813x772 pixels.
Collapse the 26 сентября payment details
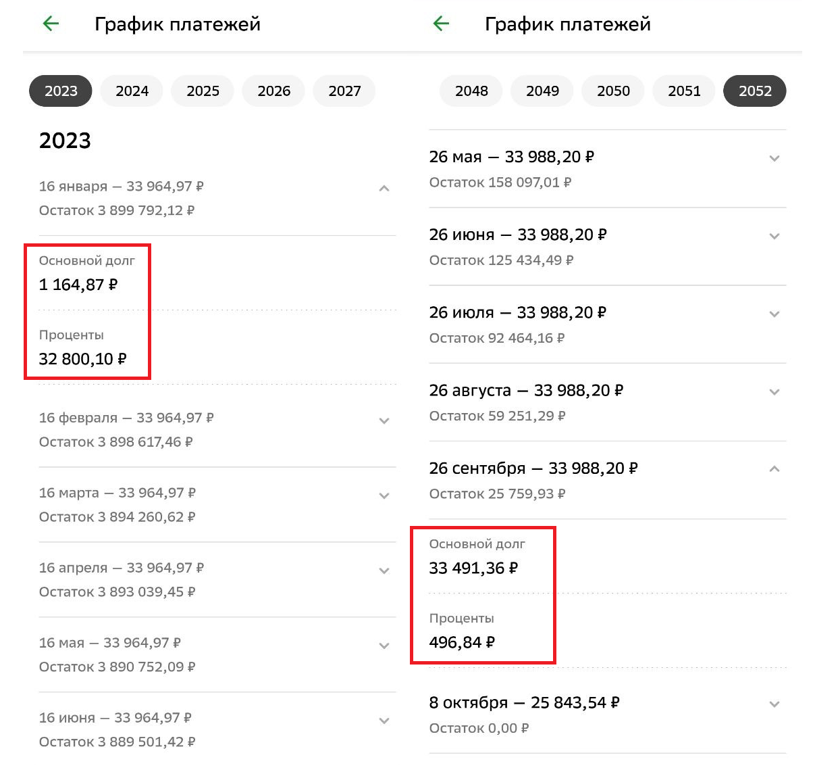coord(775,469)
